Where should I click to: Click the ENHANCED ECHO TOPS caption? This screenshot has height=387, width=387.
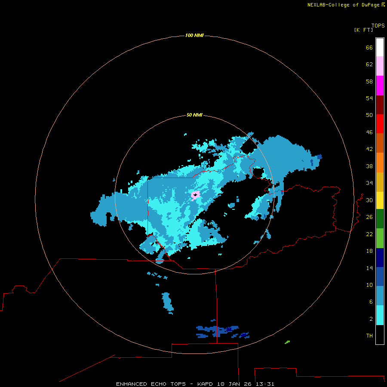151,384
